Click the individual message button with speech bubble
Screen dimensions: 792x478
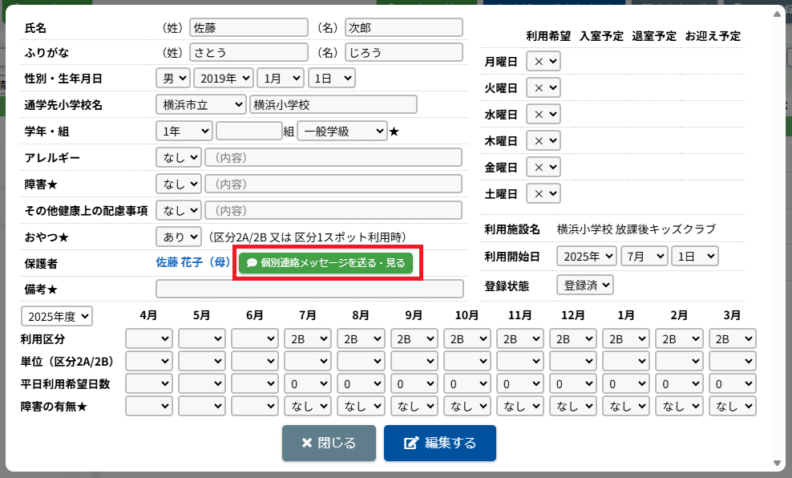325,263
